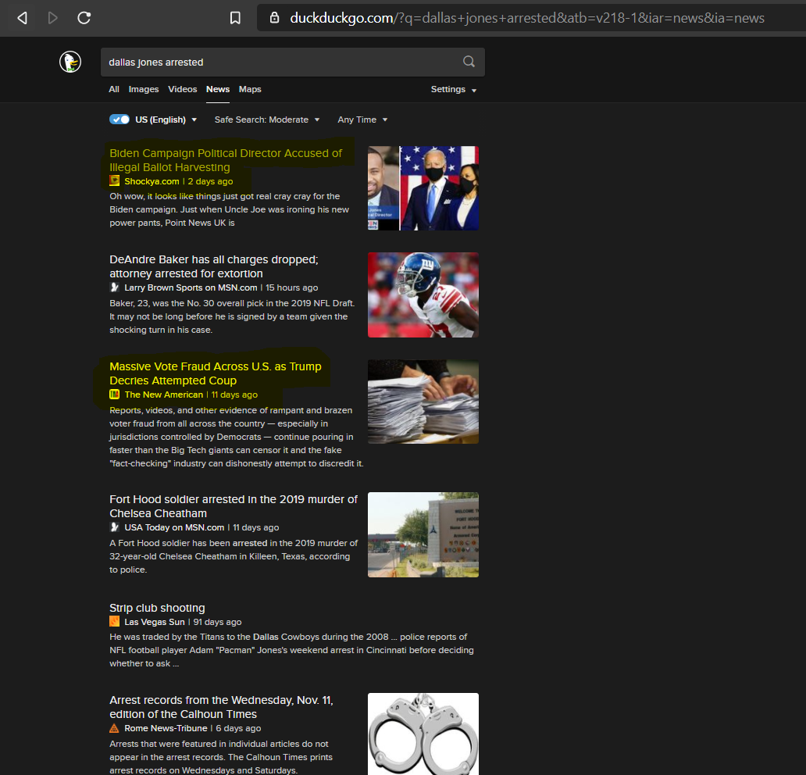Switch to the Maps tab
The width and height of the screenshot is (806, 775).
tap(250, 89)
